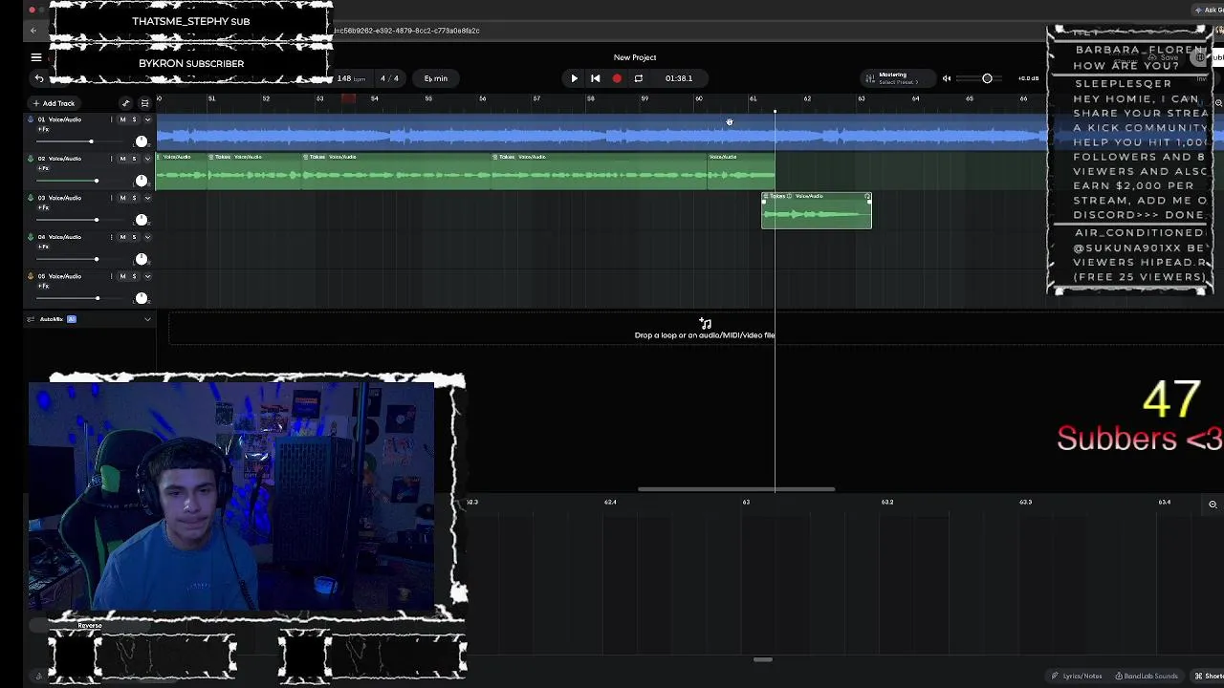This screenshot has width=1224, height=688.
Task: Select the green clip on track 03
Action: coord(817,210)
